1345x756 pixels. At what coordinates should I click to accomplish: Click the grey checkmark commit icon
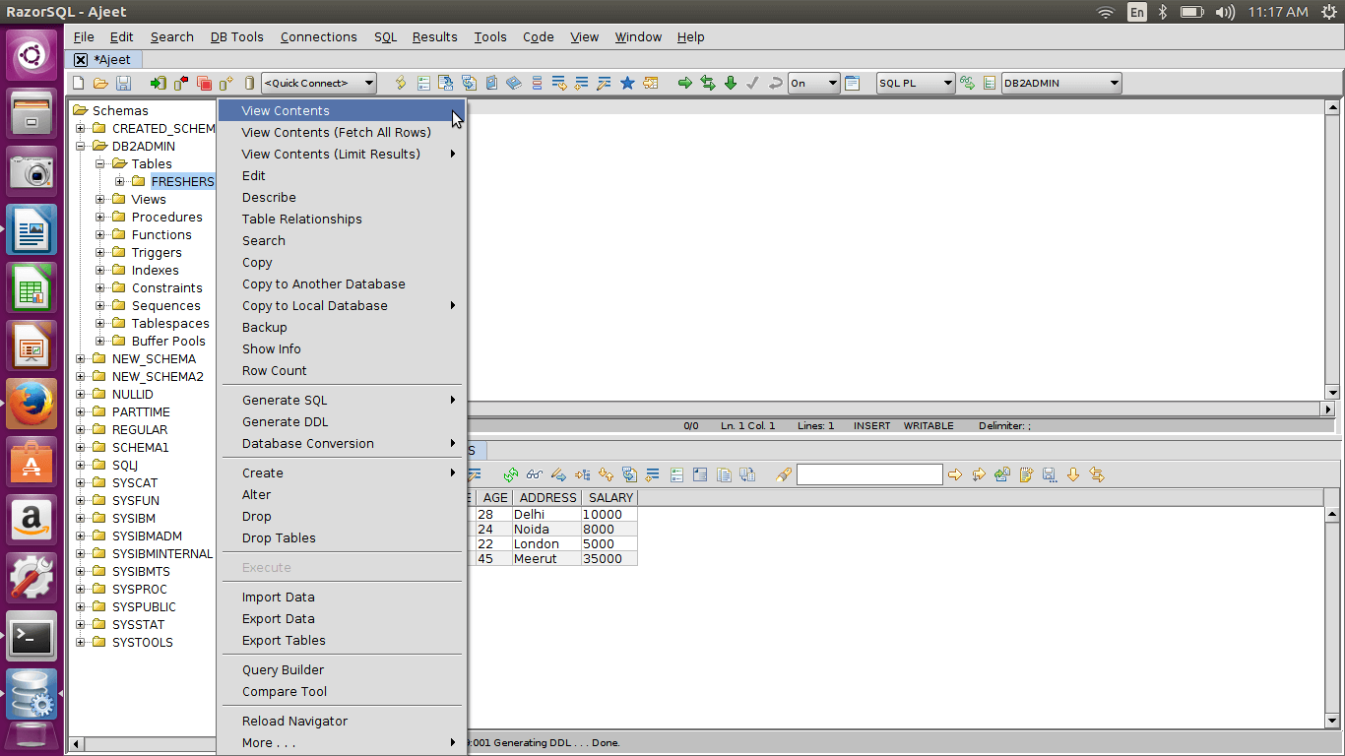tap(753, 84)
